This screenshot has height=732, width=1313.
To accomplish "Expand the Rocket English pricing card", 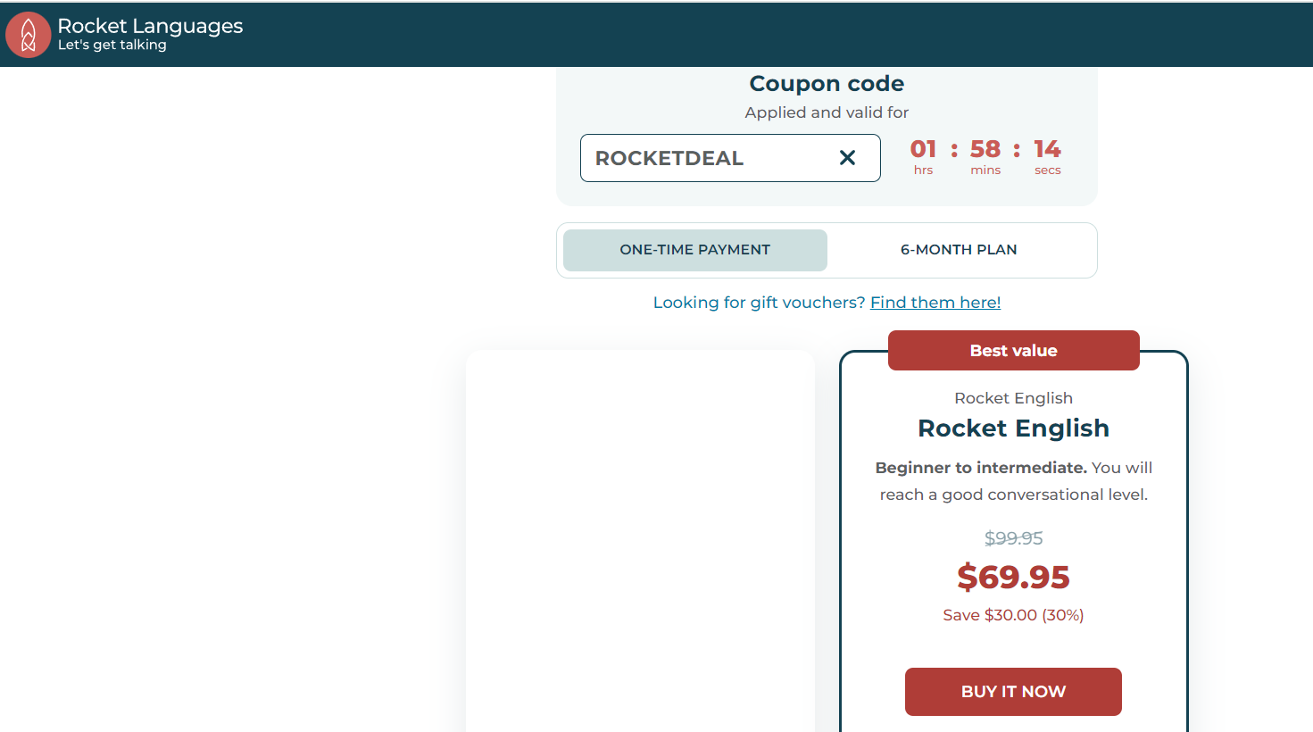I will (x=1013, y=536).
